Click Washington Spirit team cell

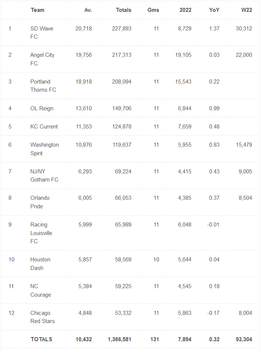click(x=44, y=149)
